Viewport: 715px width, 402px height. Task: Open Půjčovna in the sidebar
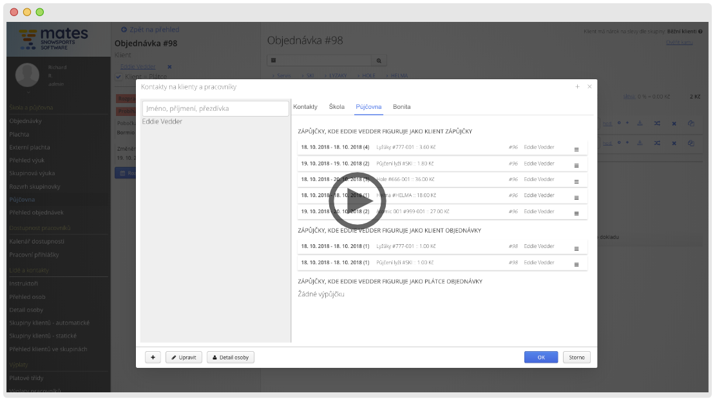click(x=22, y=200)
